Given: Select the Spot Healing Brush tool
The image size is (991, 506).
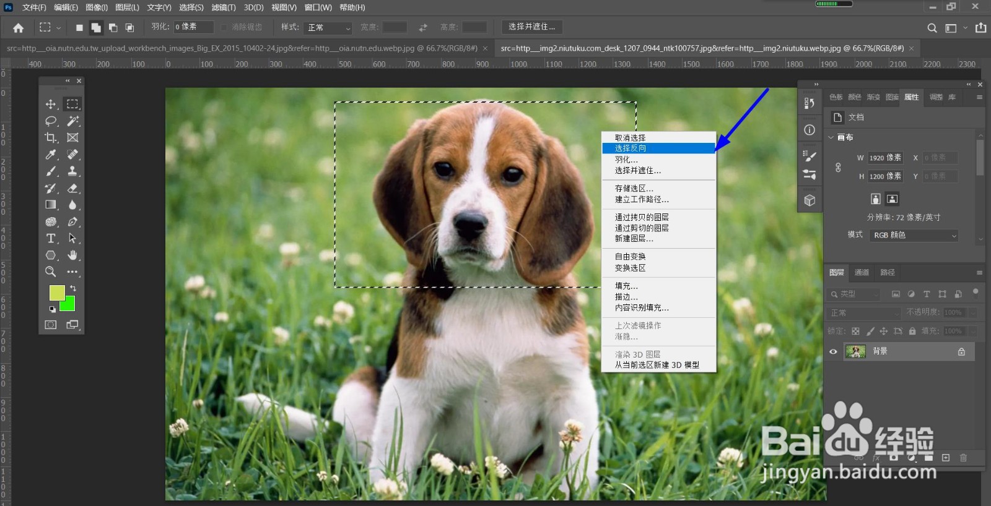Looking at the screenshot, I should coord(72,154).
